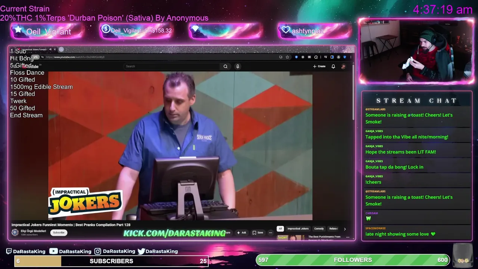The image size is (478, 269).
Task: Click the 'End Stream' goal text
Action: tap(26, 115)
